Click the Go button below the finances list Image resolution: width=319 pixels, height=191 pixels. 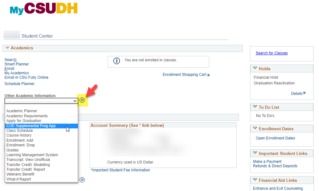pyautogui.click(x=82, y=180)
